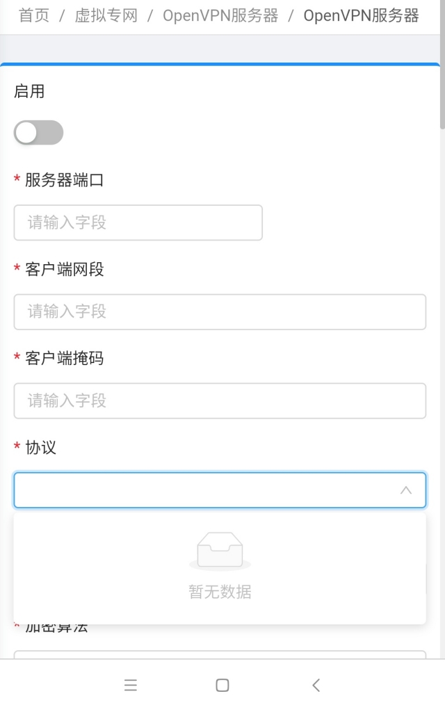This screenshot has height=712, width=445.
Task: Toggle the 启用 switch on
Action: pos(39,133)
